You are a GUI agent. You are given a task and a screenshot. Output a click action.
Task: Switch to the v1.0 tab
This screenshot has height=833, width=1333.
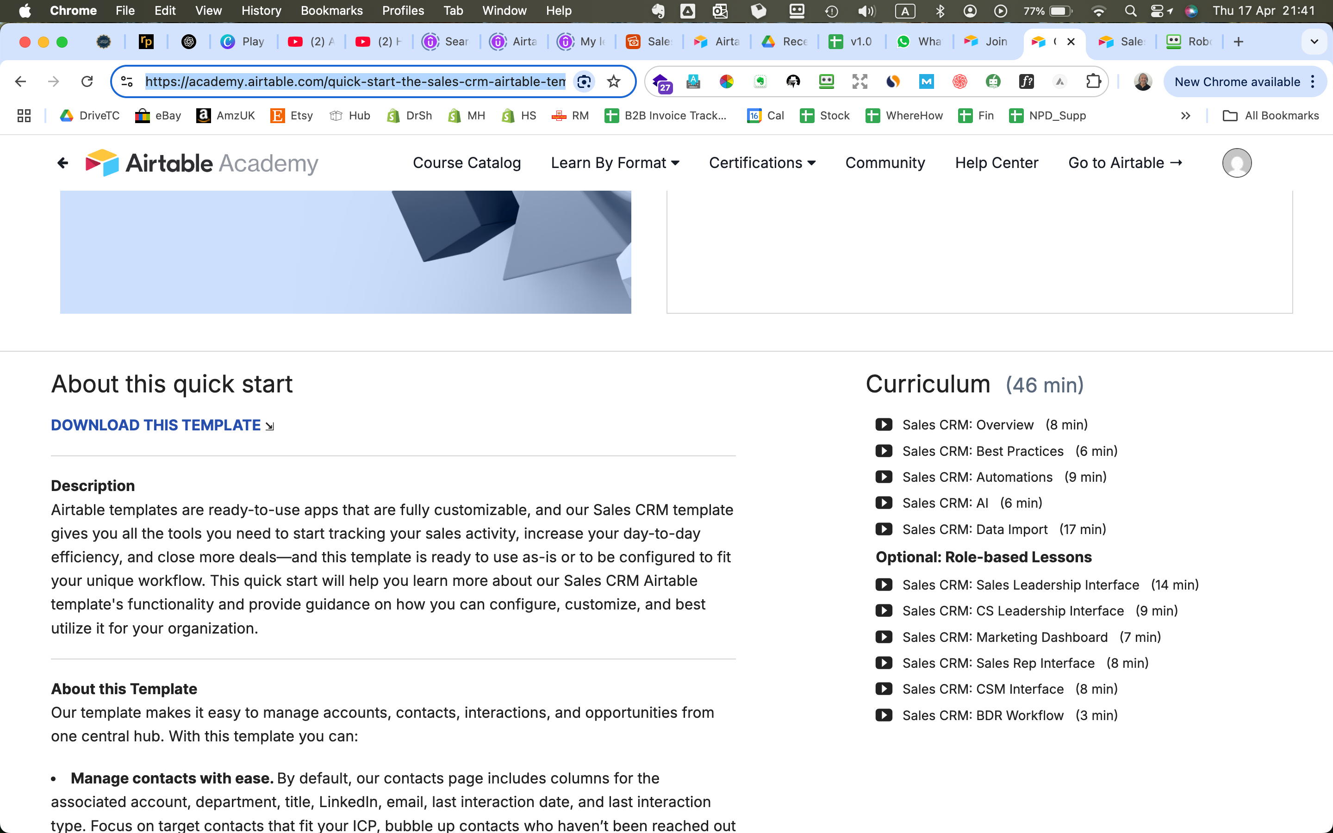(x=852, y=42)
